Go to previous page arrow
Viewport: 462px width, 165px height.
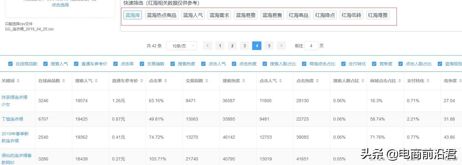pyautogui.click(x=208, y=46)
